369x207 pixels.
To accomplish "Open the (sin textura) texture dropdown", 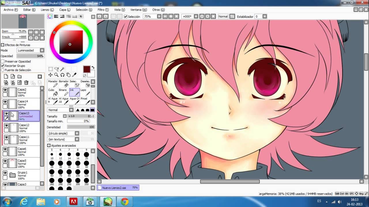I will point(63,139).
